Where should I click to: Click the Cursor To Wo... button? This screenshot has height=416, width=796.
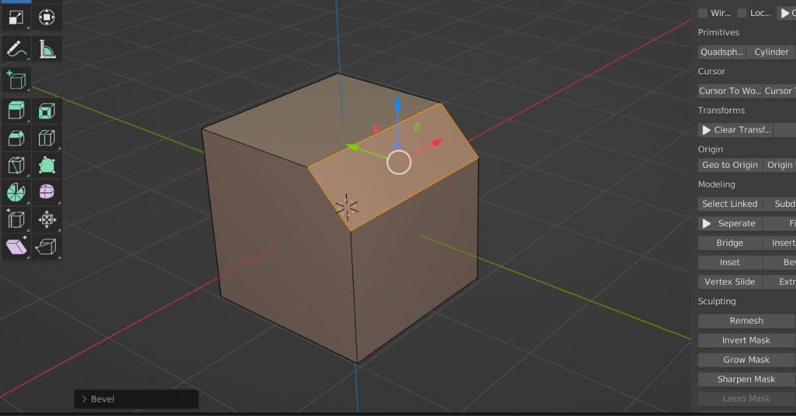pos(730,91)
